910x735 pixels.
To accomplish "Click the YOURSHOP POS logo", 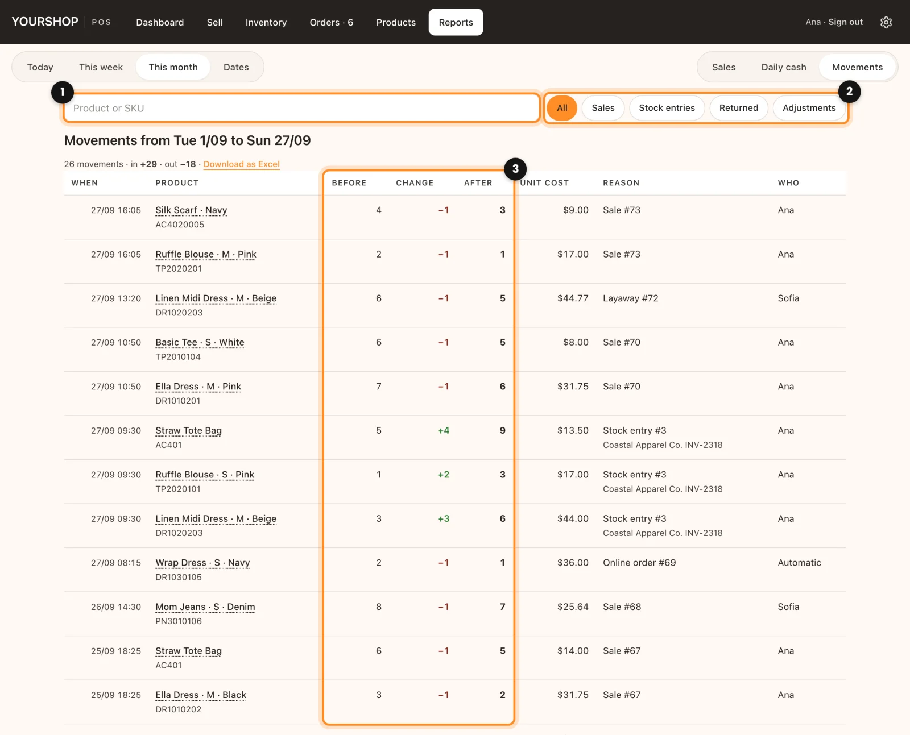I will [x=61, y=22].
